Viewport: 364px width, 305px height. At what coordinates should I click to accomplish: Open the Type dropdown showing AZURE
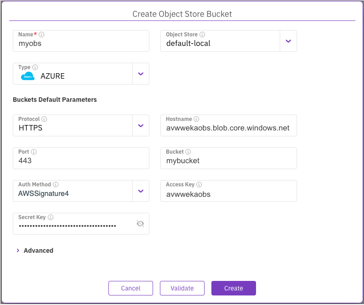[x=140, y=74]
